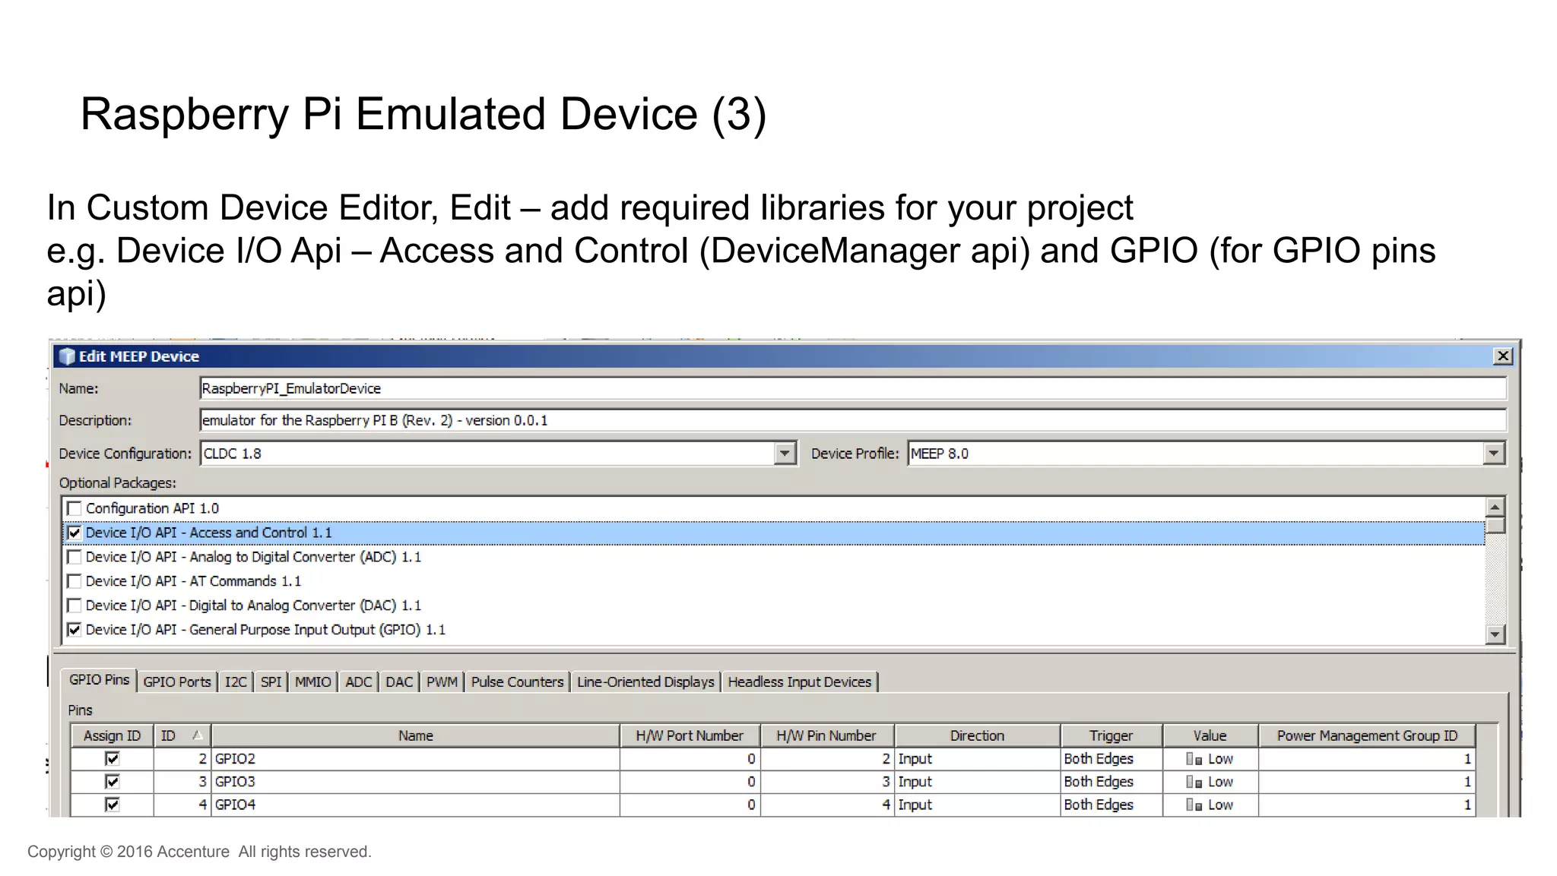Switch to Headless Input Devices tab

pos(799,682)
